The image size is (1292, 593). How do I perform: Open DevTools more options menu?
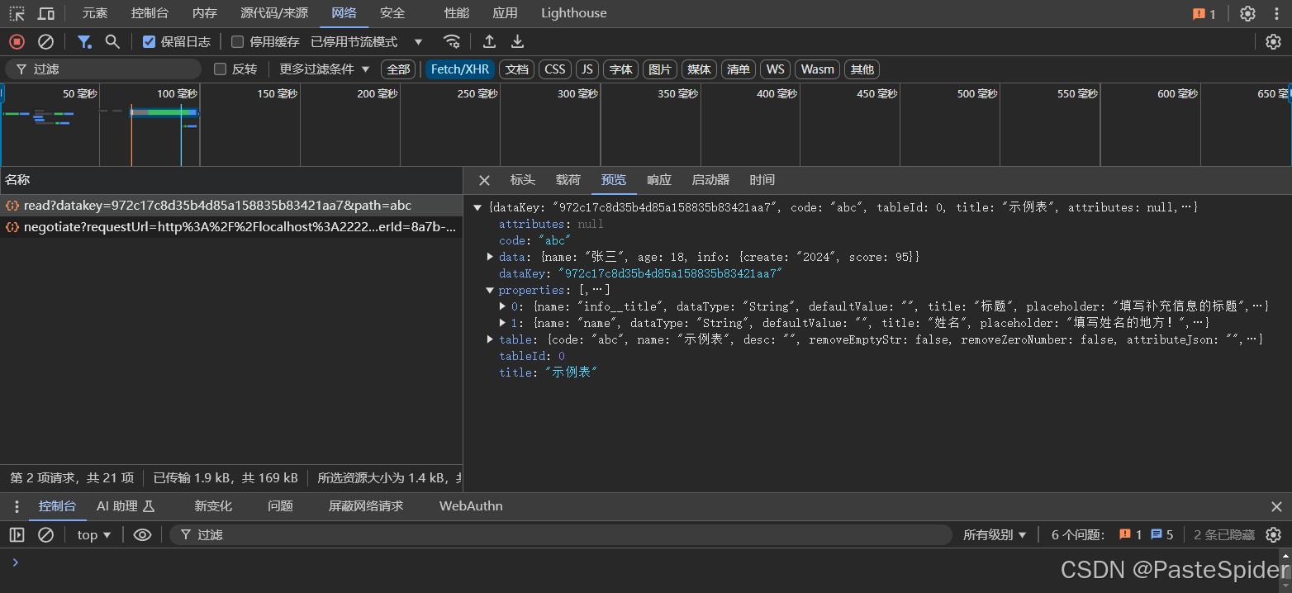click(x=1276, y=13)
